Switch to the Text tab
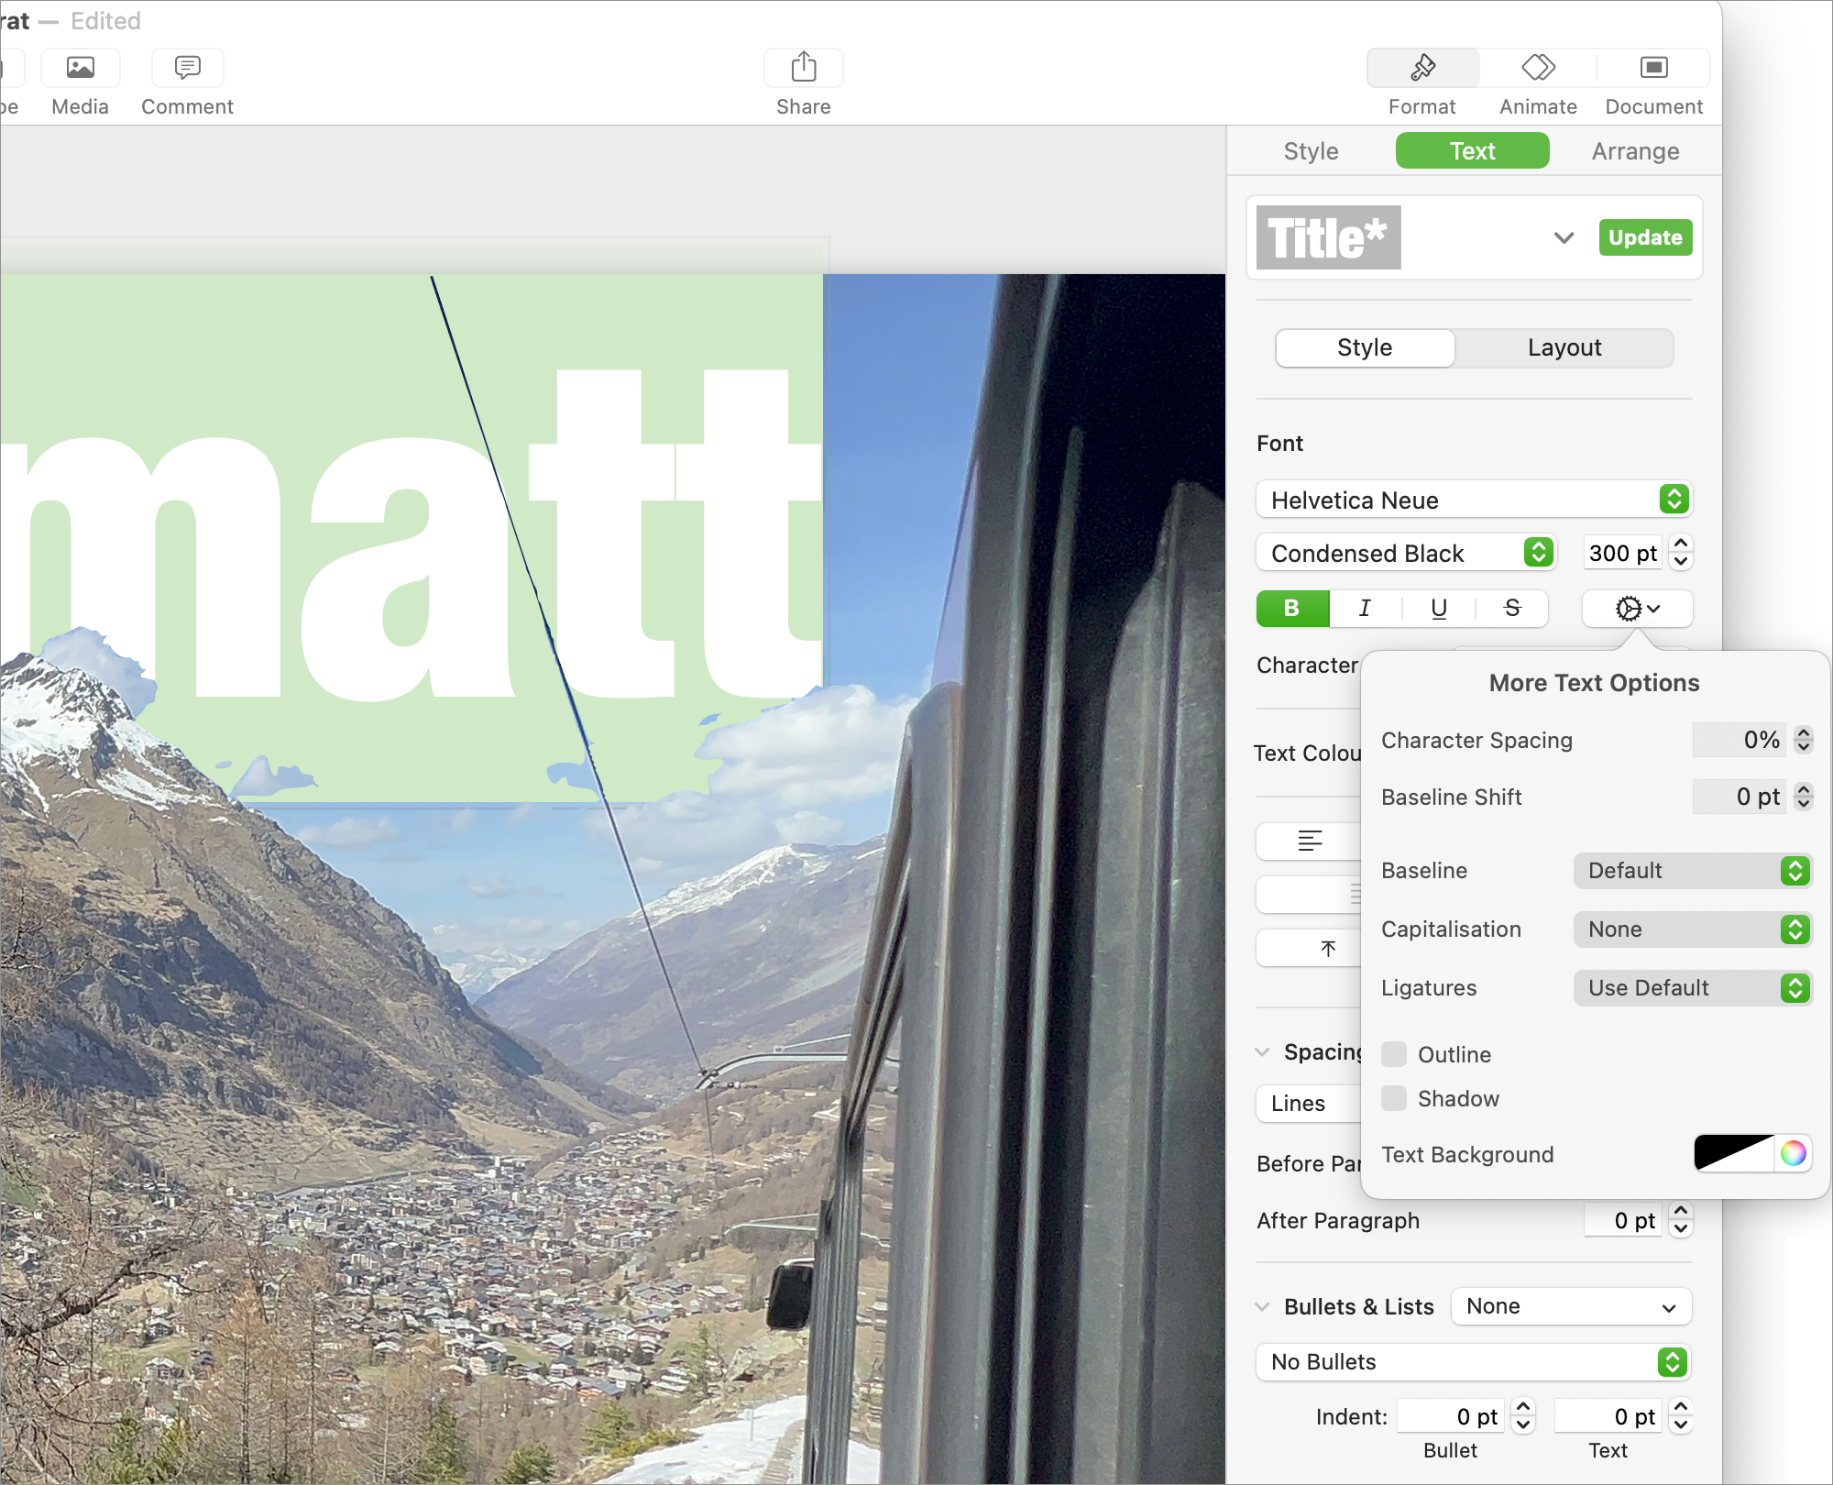 pos(1472,151)
